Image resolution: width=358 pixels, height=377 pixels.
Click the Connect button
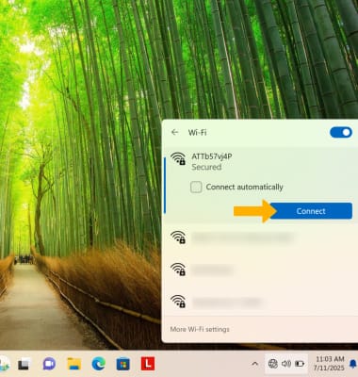tap(311, 211)
